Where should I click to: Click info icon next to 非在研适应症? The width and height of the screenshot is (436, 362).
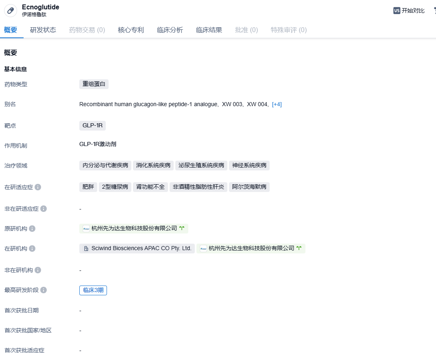click(x=44, y=209)
